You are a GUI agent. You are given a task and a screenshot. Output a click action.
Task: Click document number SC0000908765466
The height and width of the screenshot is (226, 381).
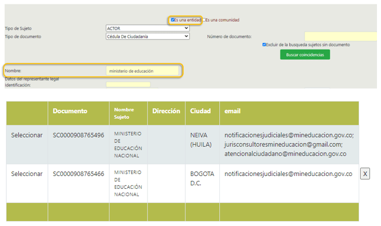click(79, 173)
